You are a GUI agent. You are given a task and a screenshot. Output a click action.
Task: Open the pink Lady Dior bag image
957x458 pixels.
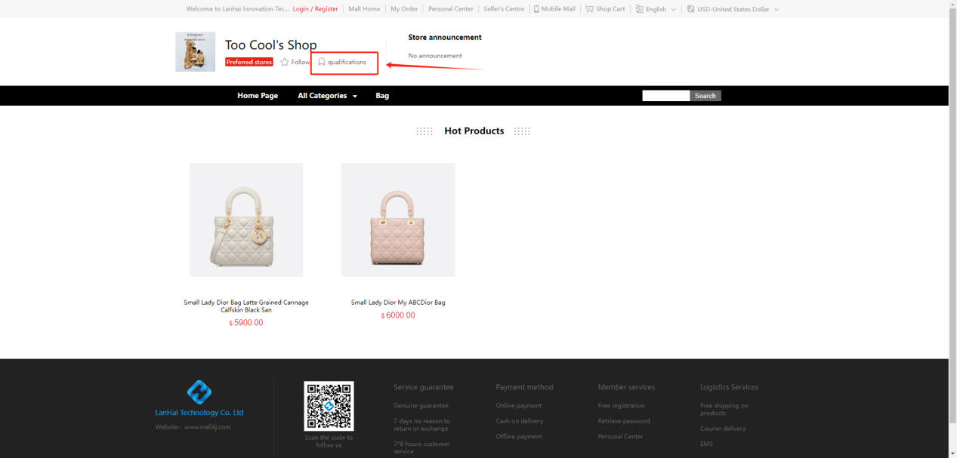tap(398, 220)
